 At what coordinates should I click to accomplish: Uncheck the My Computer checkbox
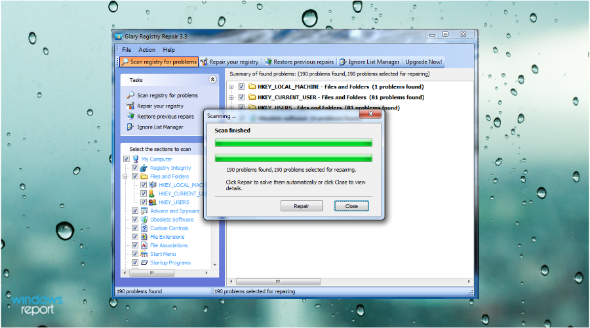coord(127,159)
